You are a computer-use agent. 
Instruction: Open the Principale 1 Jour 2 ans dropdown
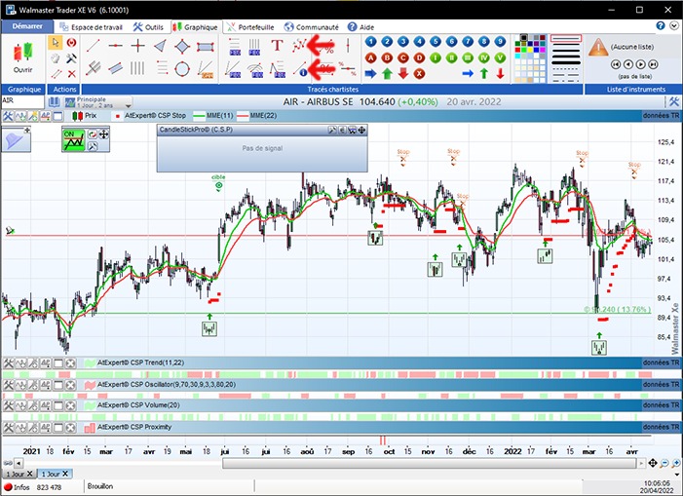[x=98, y=102]
